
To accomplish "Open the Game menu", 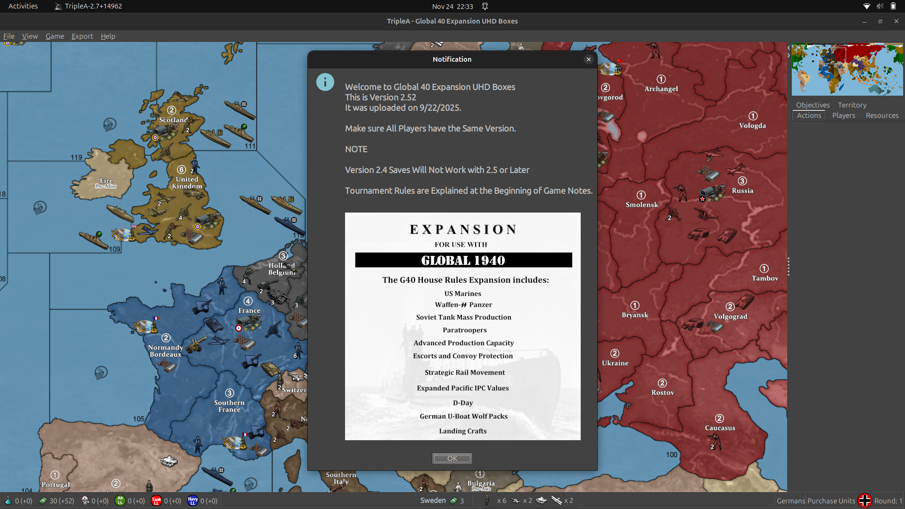I will pyautogui.click(x=55, y=36).
